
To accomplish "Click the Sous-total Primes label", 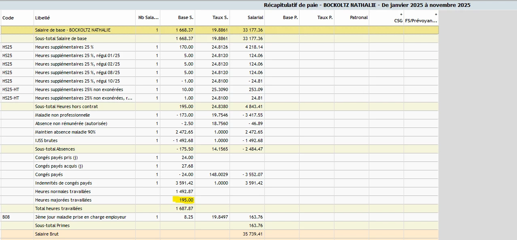I will [x=52, y=225].
